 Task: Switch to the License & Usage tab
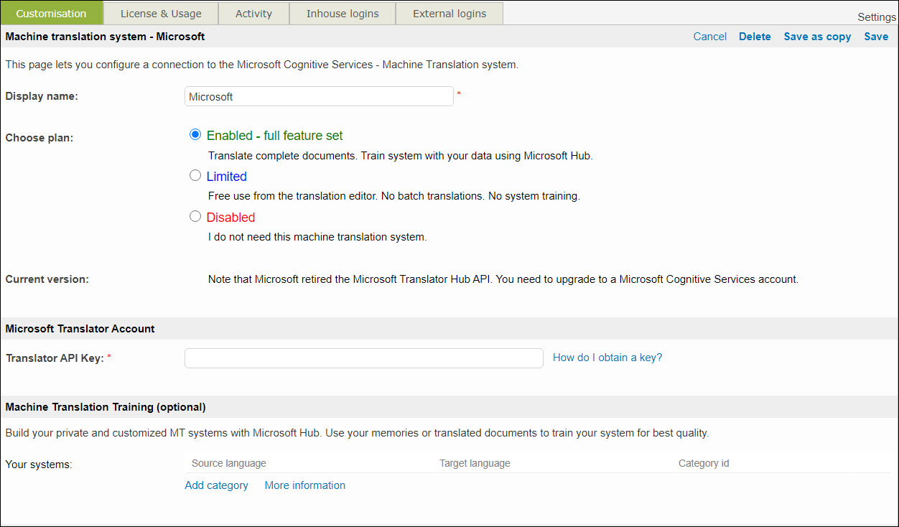pos(161,13)
